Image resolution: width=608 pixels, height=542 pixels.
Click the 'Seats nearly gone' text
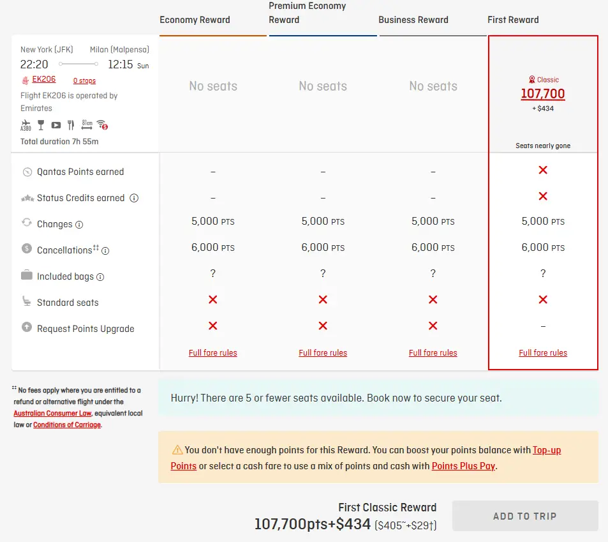543,146
